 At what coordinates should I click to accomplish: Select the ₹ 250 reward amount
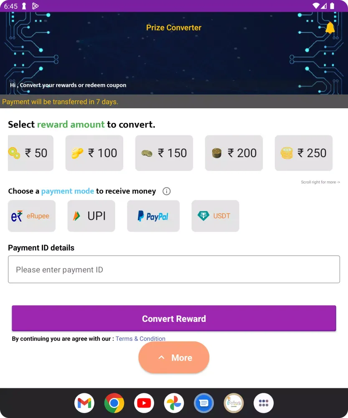304,153
